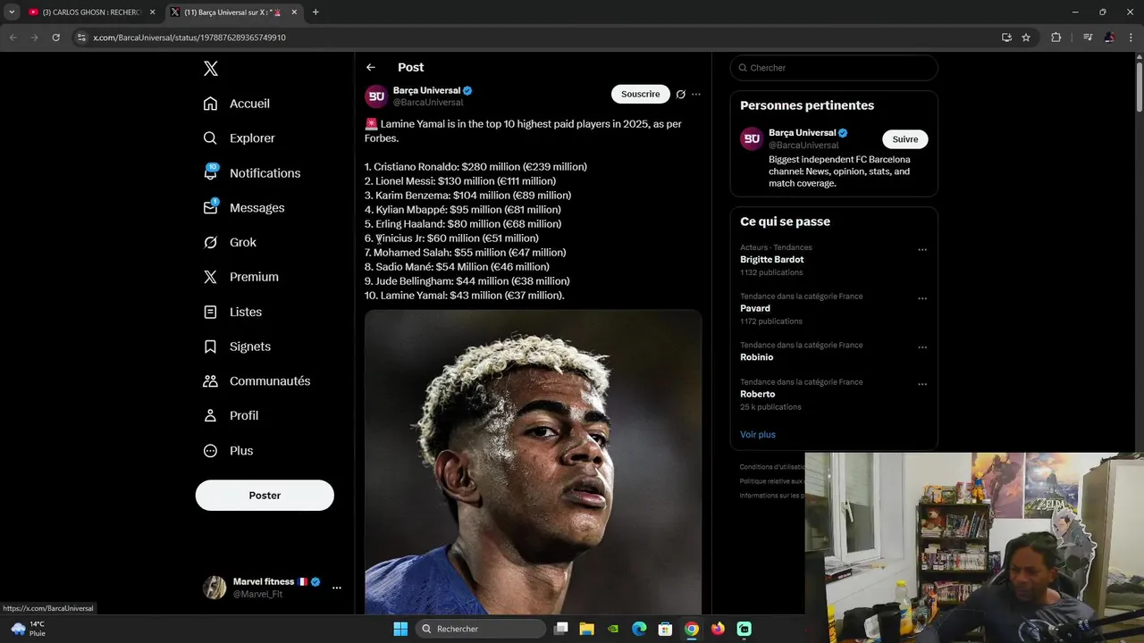Close the Barça Universal sur X tab
1144x643 pixels.
[x=295, y=13]
